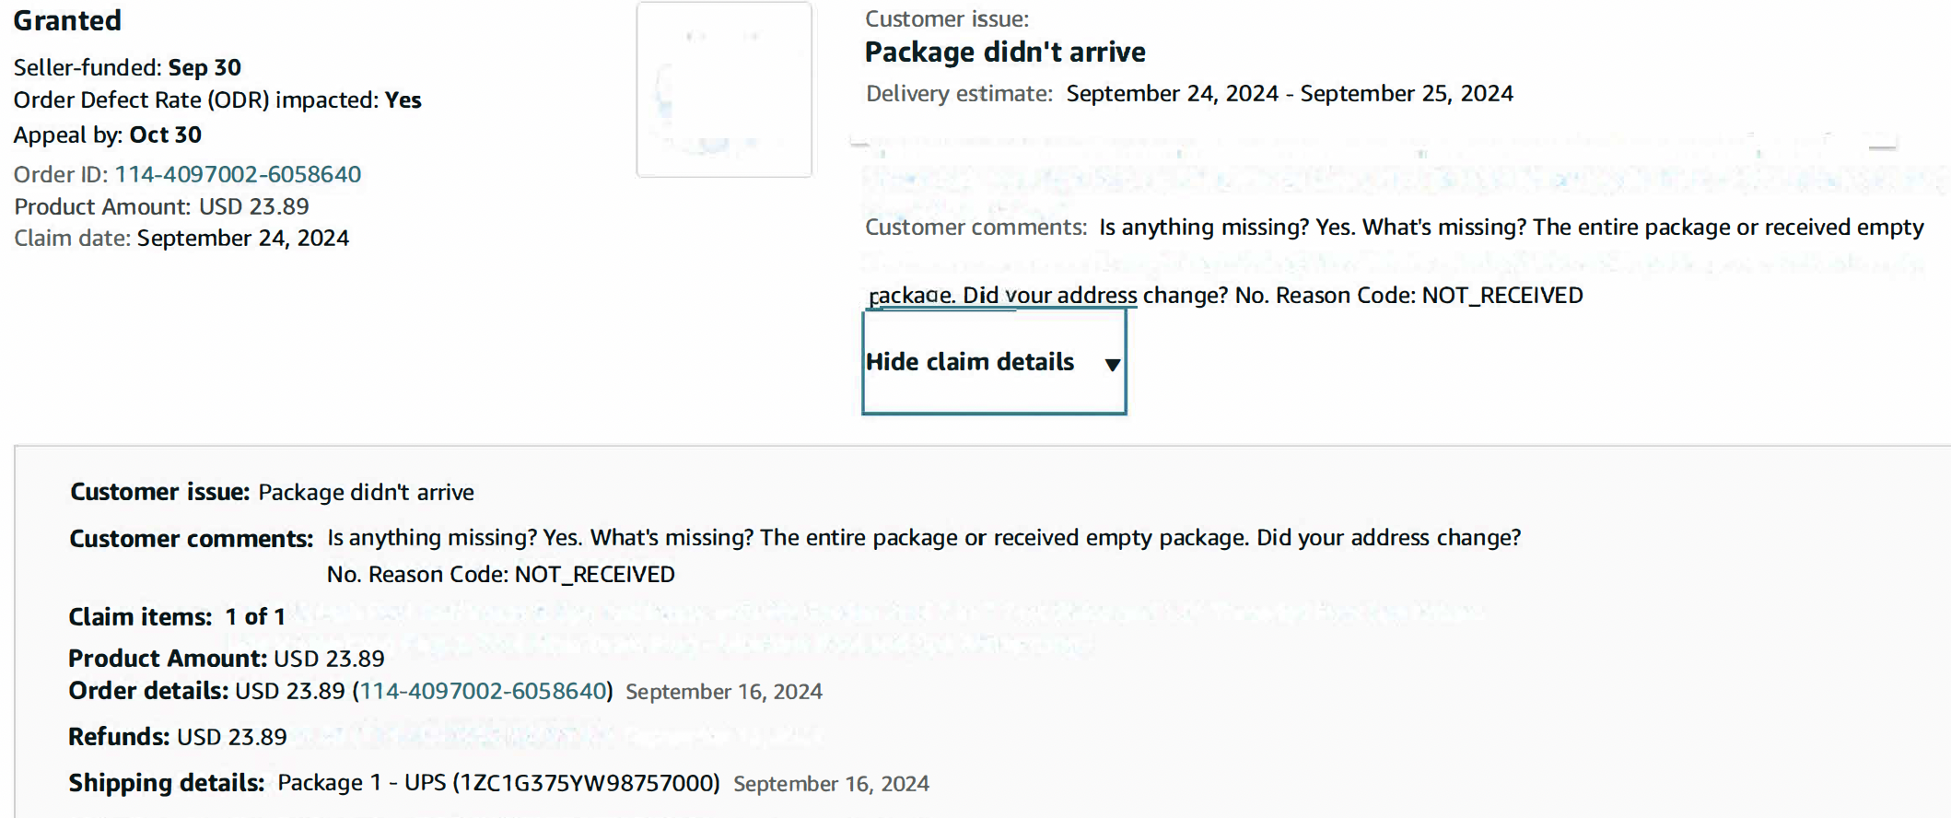Click the Delivery estimate date range
1951x818 pixels.
tap(1290, 93)
